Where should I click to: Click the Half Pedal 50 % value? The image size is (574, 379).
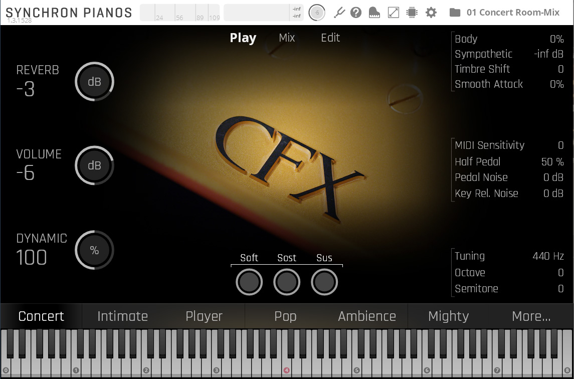click(x=552, y=162)
